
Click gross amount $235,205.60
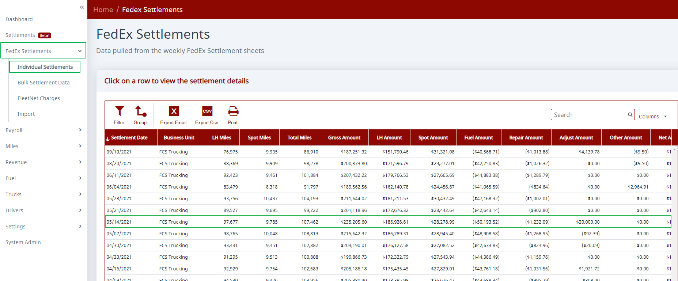pyautogui.click(x=354, y=222)
